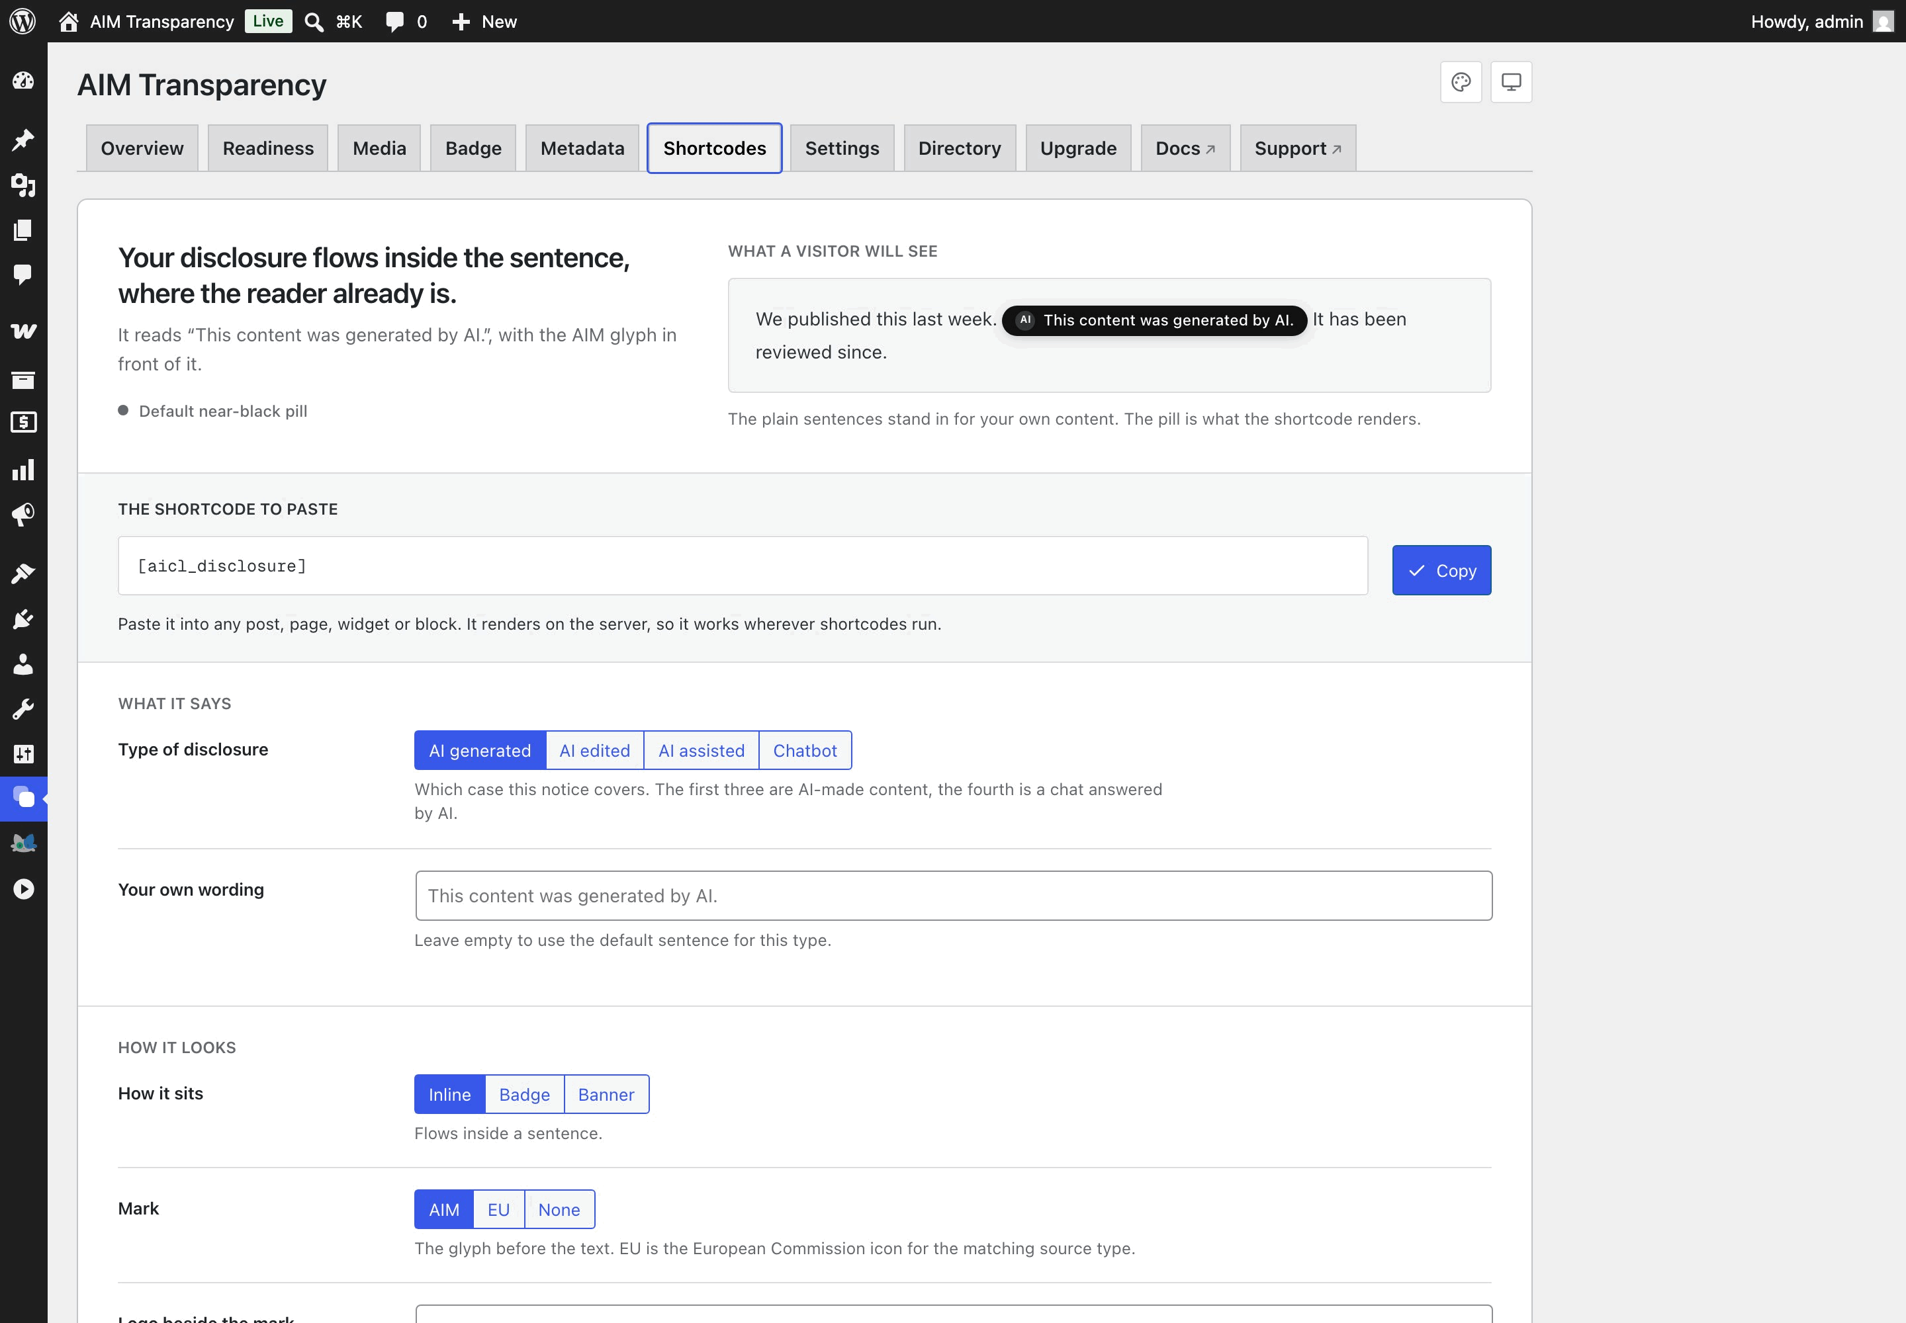
Task: Open Dashboard from sidebar gauge icon
Action: point(23,81)
